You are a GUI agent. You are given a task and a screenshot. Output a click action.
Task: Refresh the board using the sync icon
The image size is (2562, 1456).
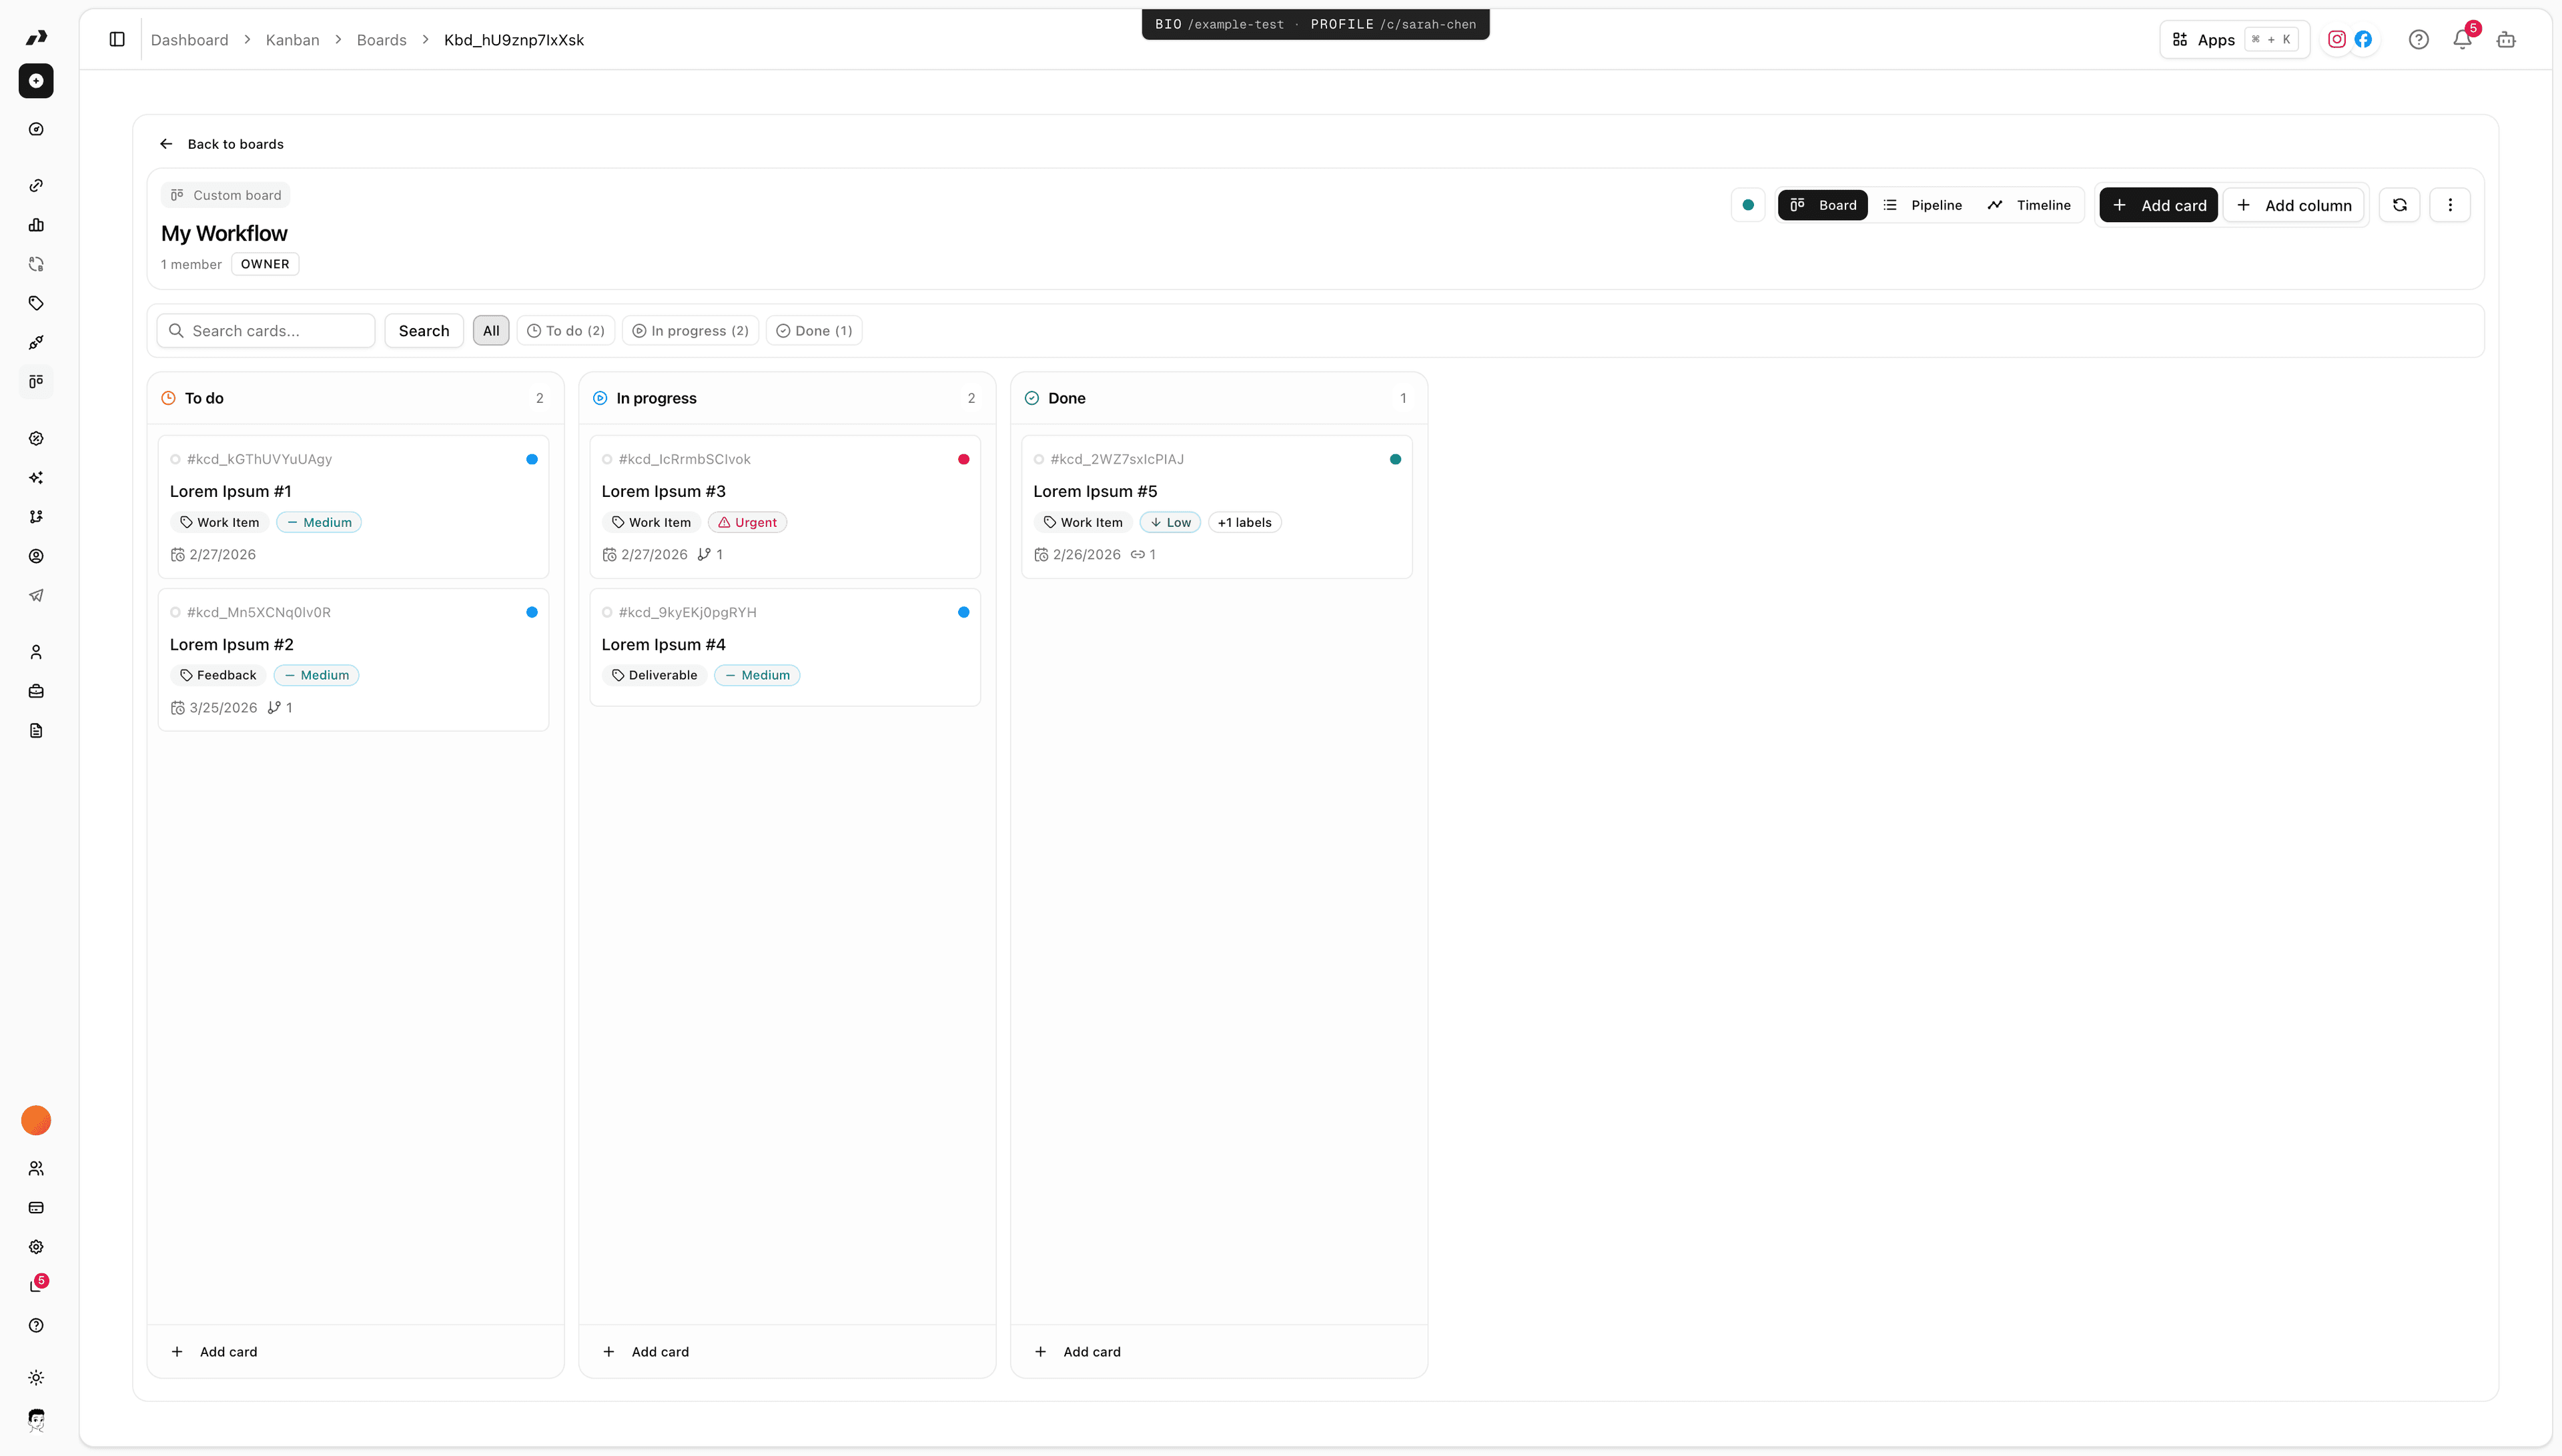coord(2400,205)
